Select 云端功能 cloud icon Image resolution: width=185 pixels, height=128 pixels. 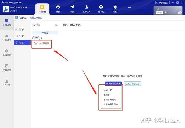click(7, 36)
